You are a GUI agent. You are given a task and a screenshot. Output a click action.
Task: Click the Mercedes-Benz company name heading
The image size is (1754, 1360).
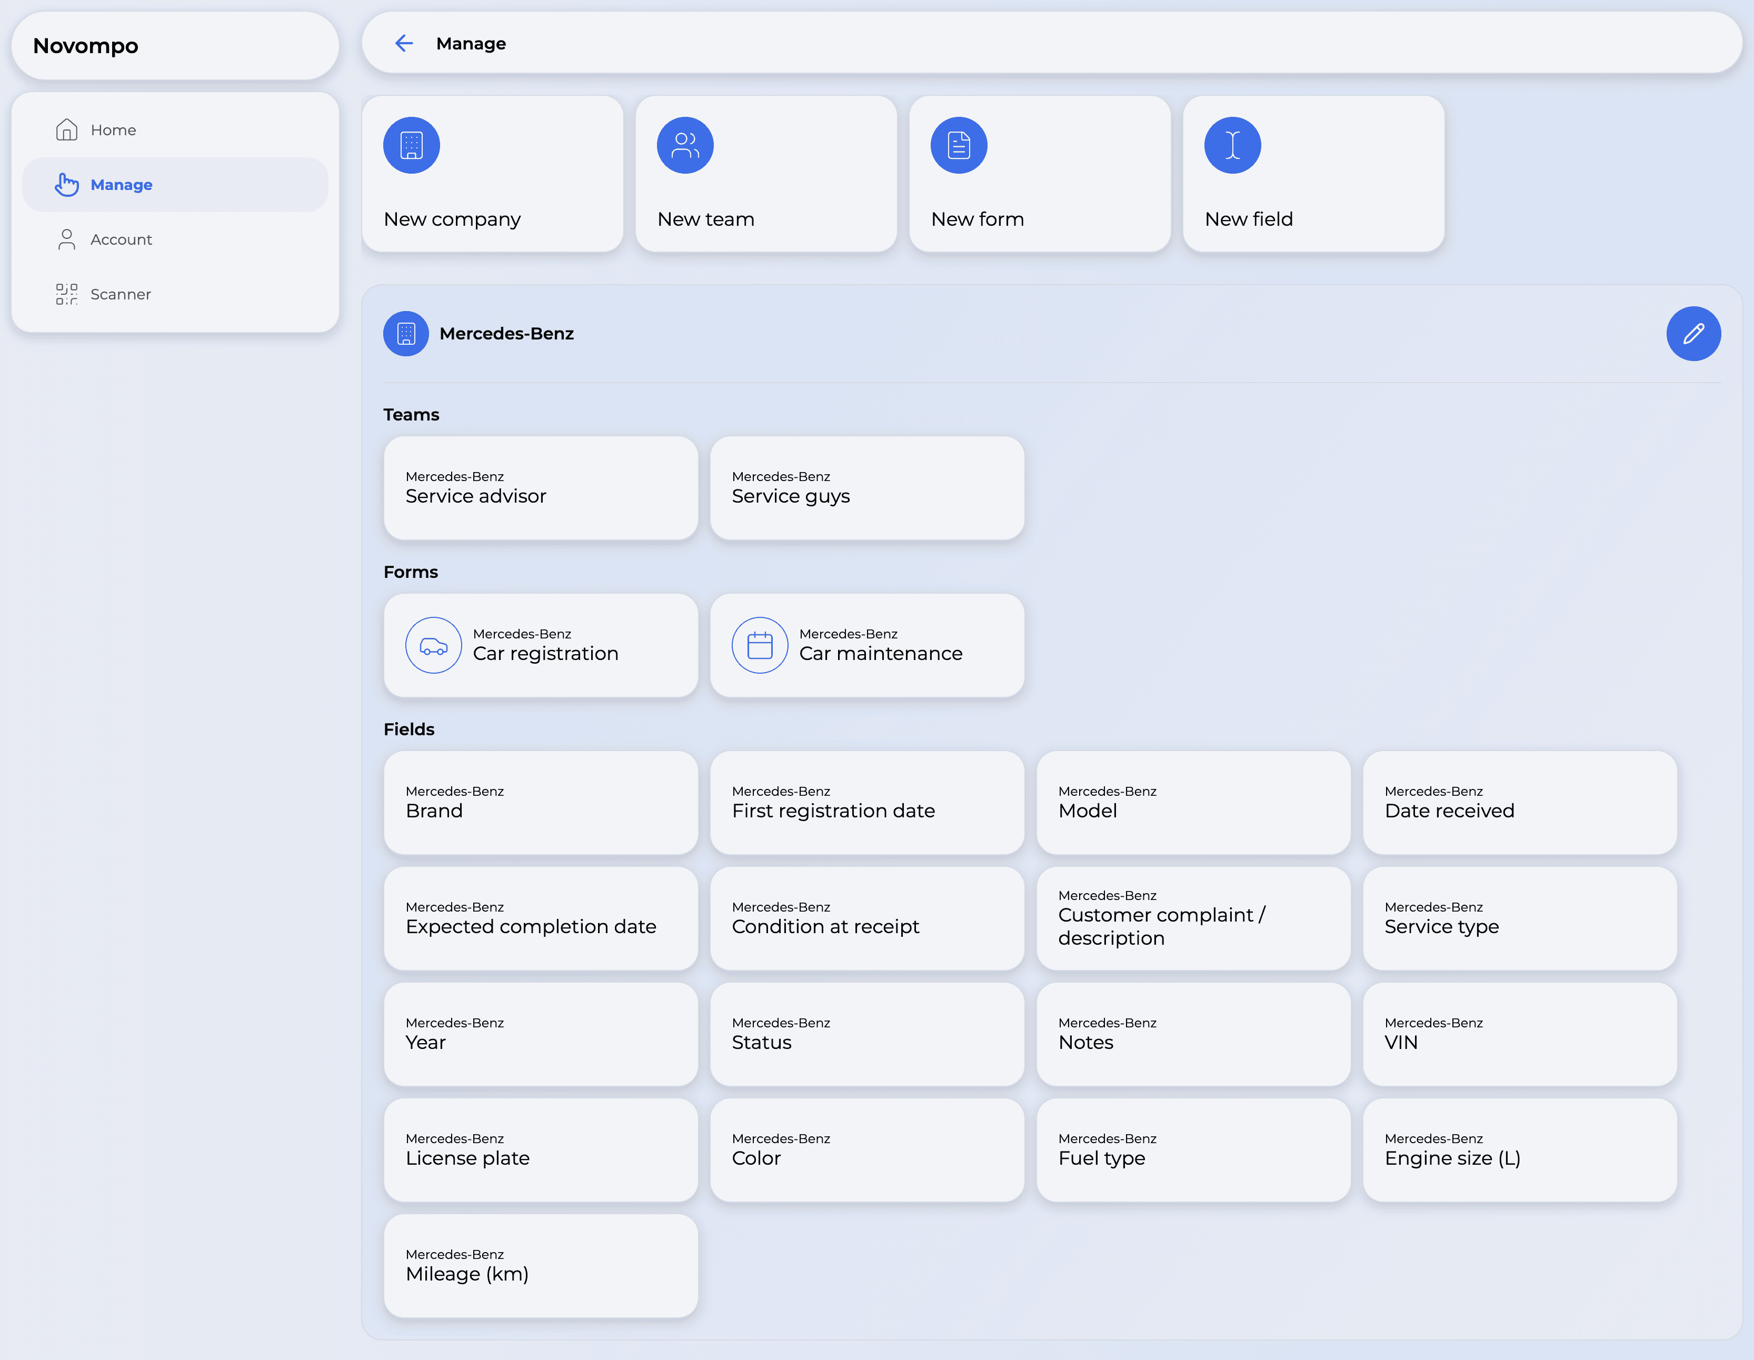click(x=507, y=333)
